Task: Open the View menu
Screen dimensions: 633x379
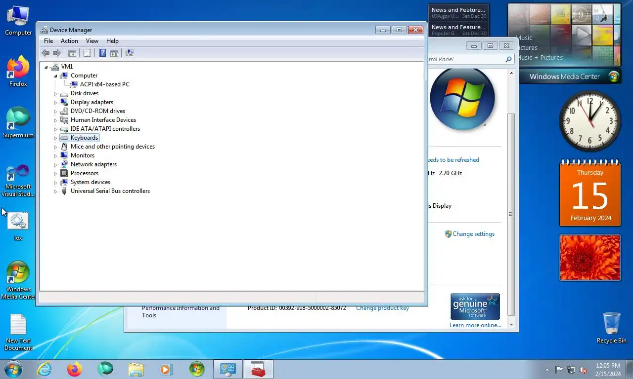Action: (x=92, y=41)
